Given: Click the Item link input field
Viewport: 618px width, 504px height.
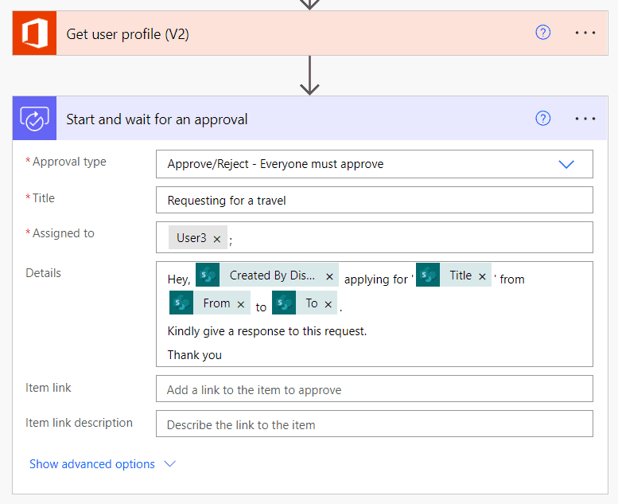Looking at the screenshot, I should [375, 389].
